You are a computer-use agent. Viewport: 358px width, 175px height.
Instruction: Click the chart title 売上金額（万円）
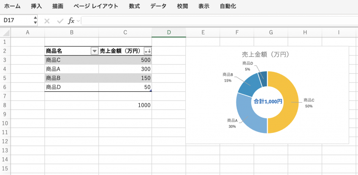pyautogui.click(x=267, y=54)
